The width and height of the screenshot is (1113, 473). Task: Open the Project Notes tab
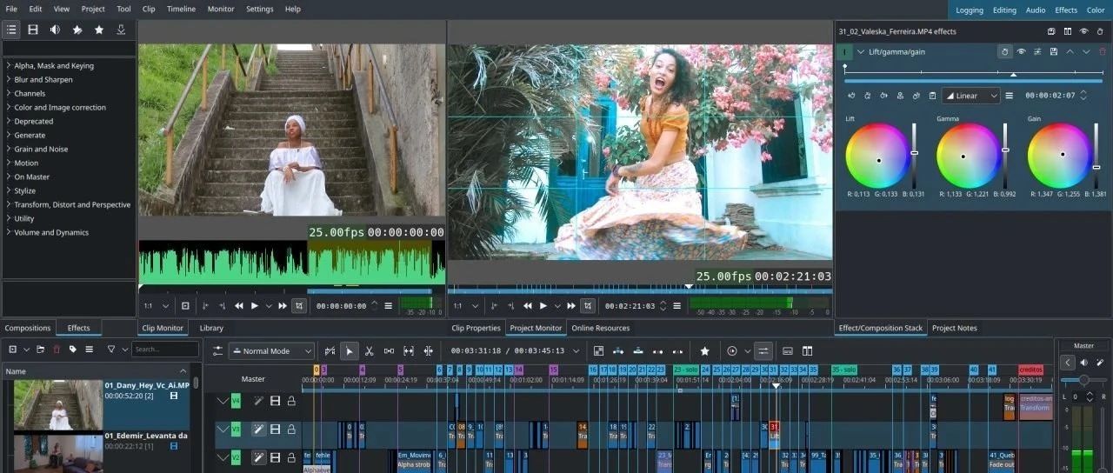click(x=955, y=328)
